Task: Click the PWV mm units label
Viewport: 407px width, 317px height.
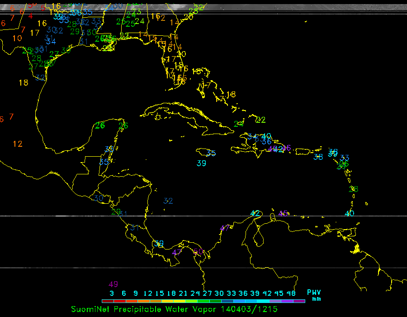Action: [314, 295]
